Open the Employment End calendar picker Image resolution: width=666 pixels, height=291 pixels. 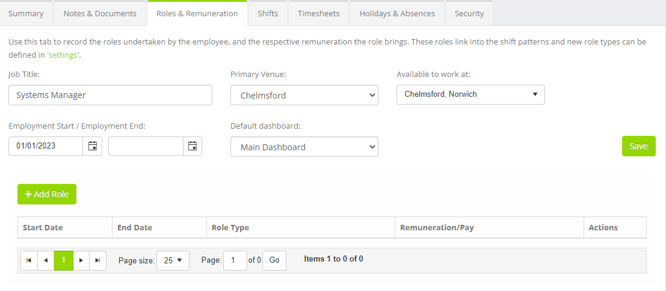click(193, 146)
